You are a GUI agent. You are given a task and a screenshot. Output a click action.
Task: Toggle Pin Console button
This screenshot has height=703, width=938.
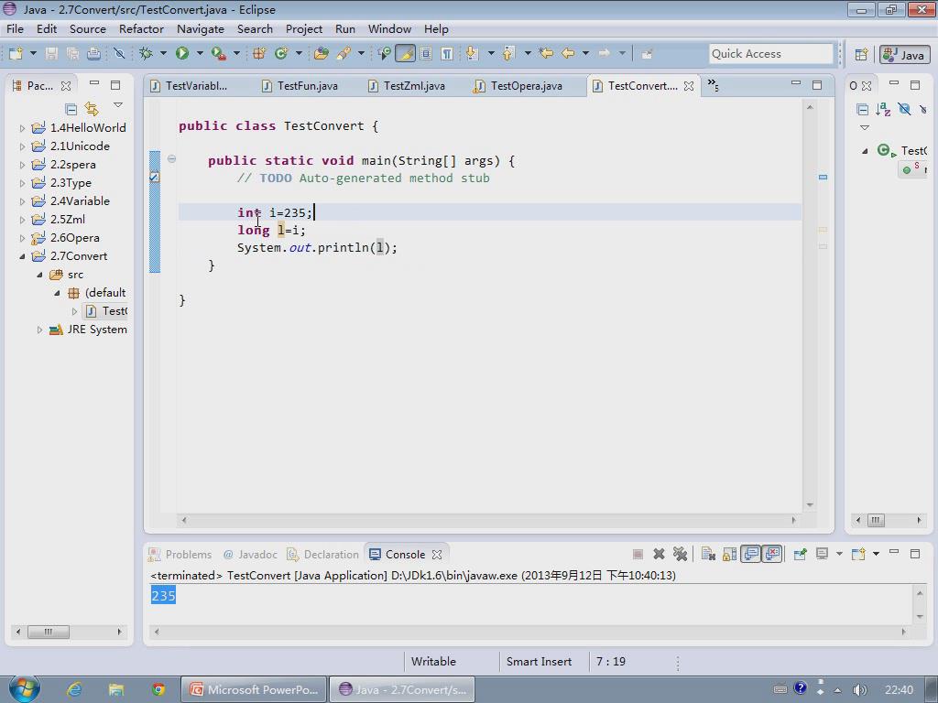point(800,554)
